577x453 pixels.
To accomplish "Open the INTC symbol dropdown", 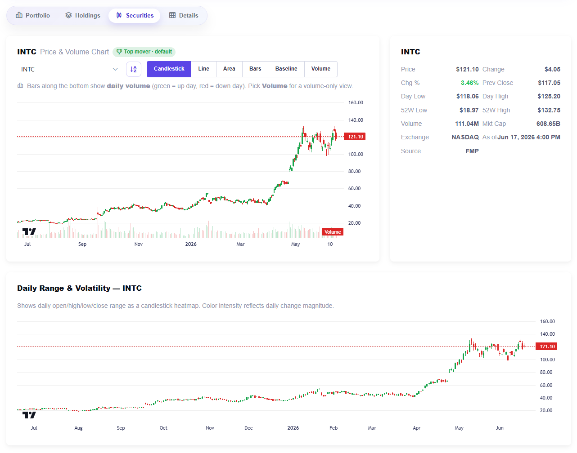I will 69,69.
